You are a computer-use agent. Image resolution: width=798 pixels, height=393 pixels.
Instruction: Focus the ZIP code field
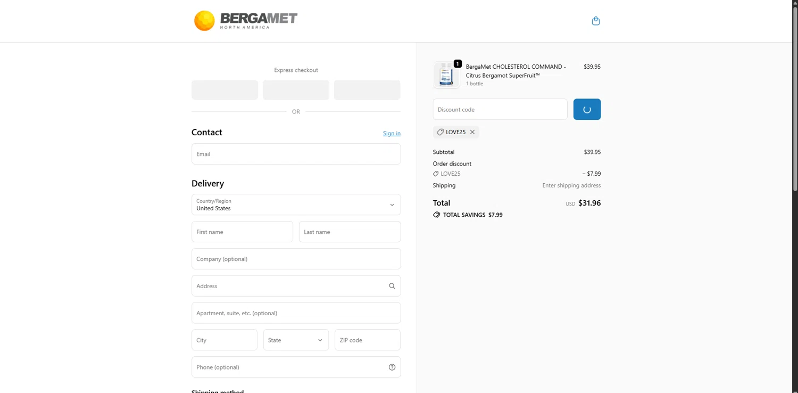368,340
